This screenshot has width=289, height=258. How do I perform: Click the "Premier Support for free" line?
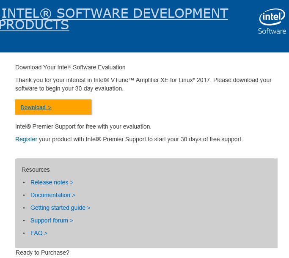click(83, 126)
